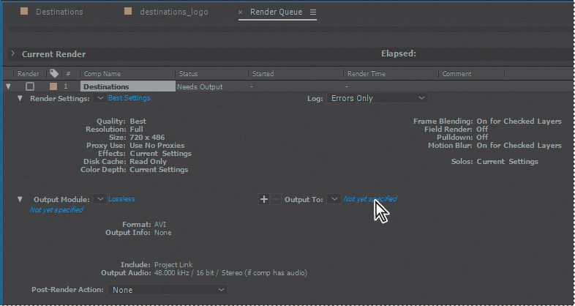Click the Render Time column header
This screenshot has height=306, width=575.
[x=367, y=74]
